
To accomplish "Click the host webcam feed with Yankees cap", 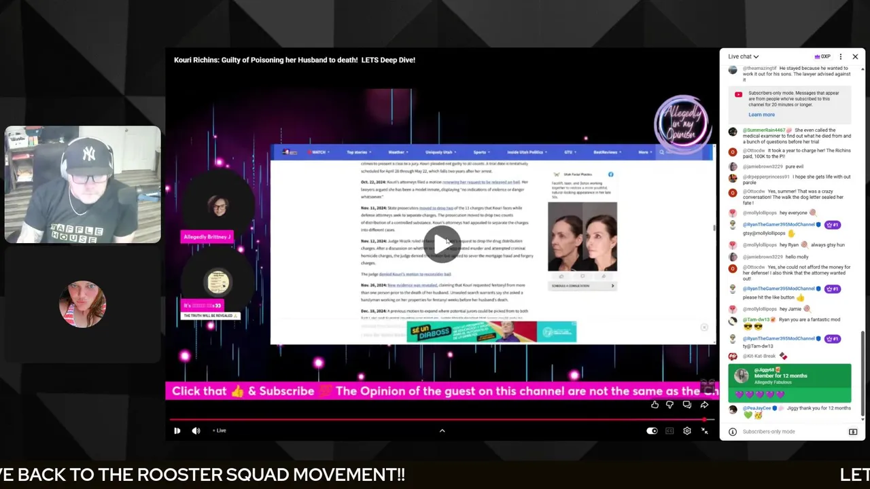I will tap(83, 184).
